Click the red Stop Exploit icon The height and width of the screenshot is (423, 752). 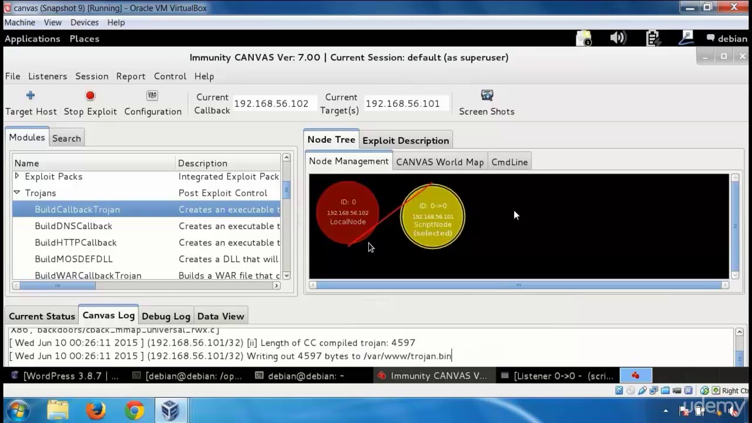click(90, 96)
